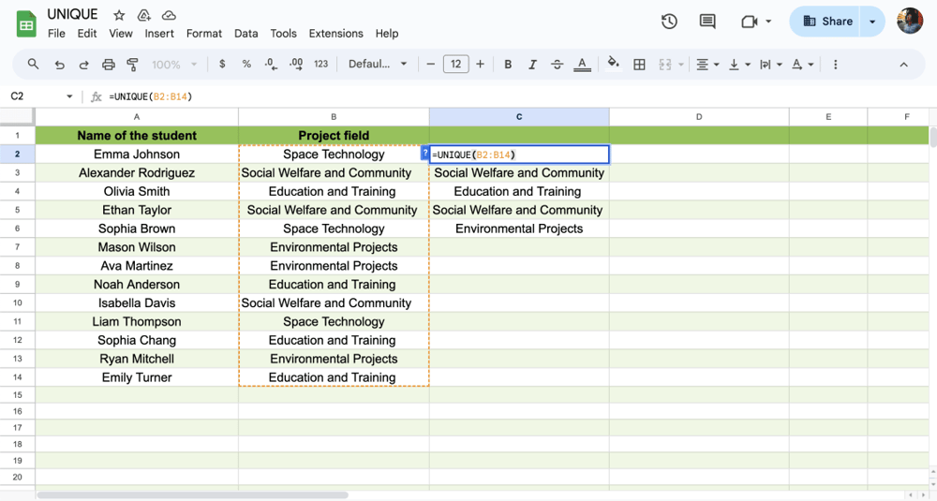Apply strikethrough formatting
Screen dimensions: 937x501
(557, 65)
